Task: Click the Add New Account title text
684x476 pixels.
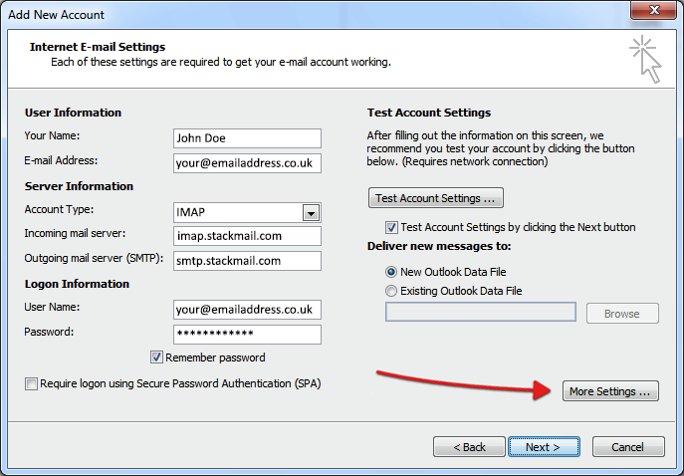Action: coord(57,15)
